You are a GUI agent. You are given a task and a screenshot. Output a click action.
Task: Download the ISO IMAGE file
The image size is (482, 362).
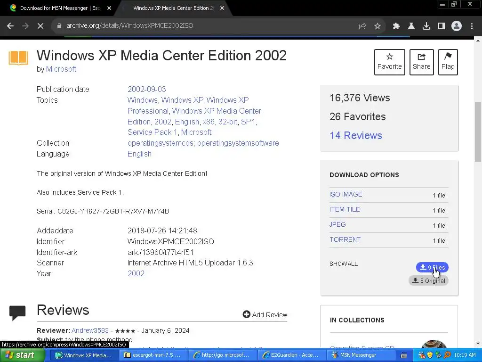tap(346, 195)
